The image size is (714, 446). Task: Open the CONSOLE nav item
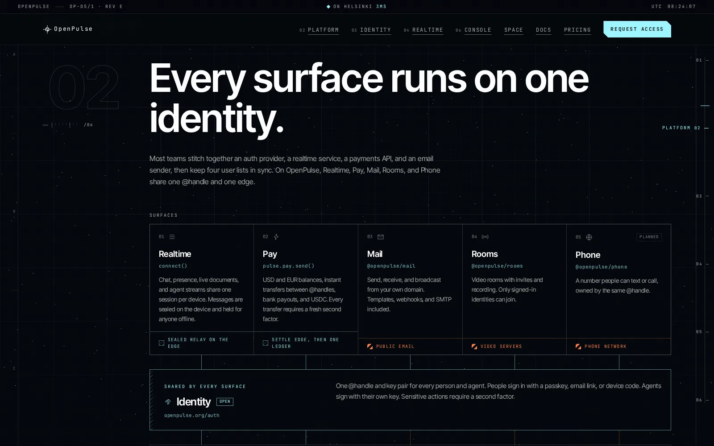pos(477,30)
